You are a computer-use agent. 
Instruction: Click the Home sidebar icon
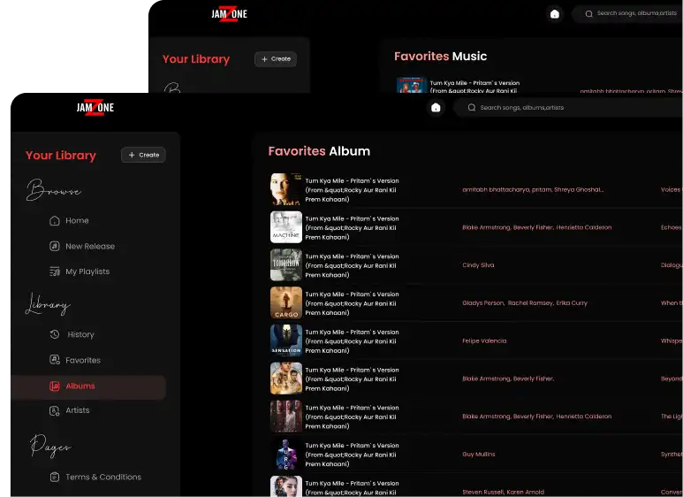(x=55, y=220)
